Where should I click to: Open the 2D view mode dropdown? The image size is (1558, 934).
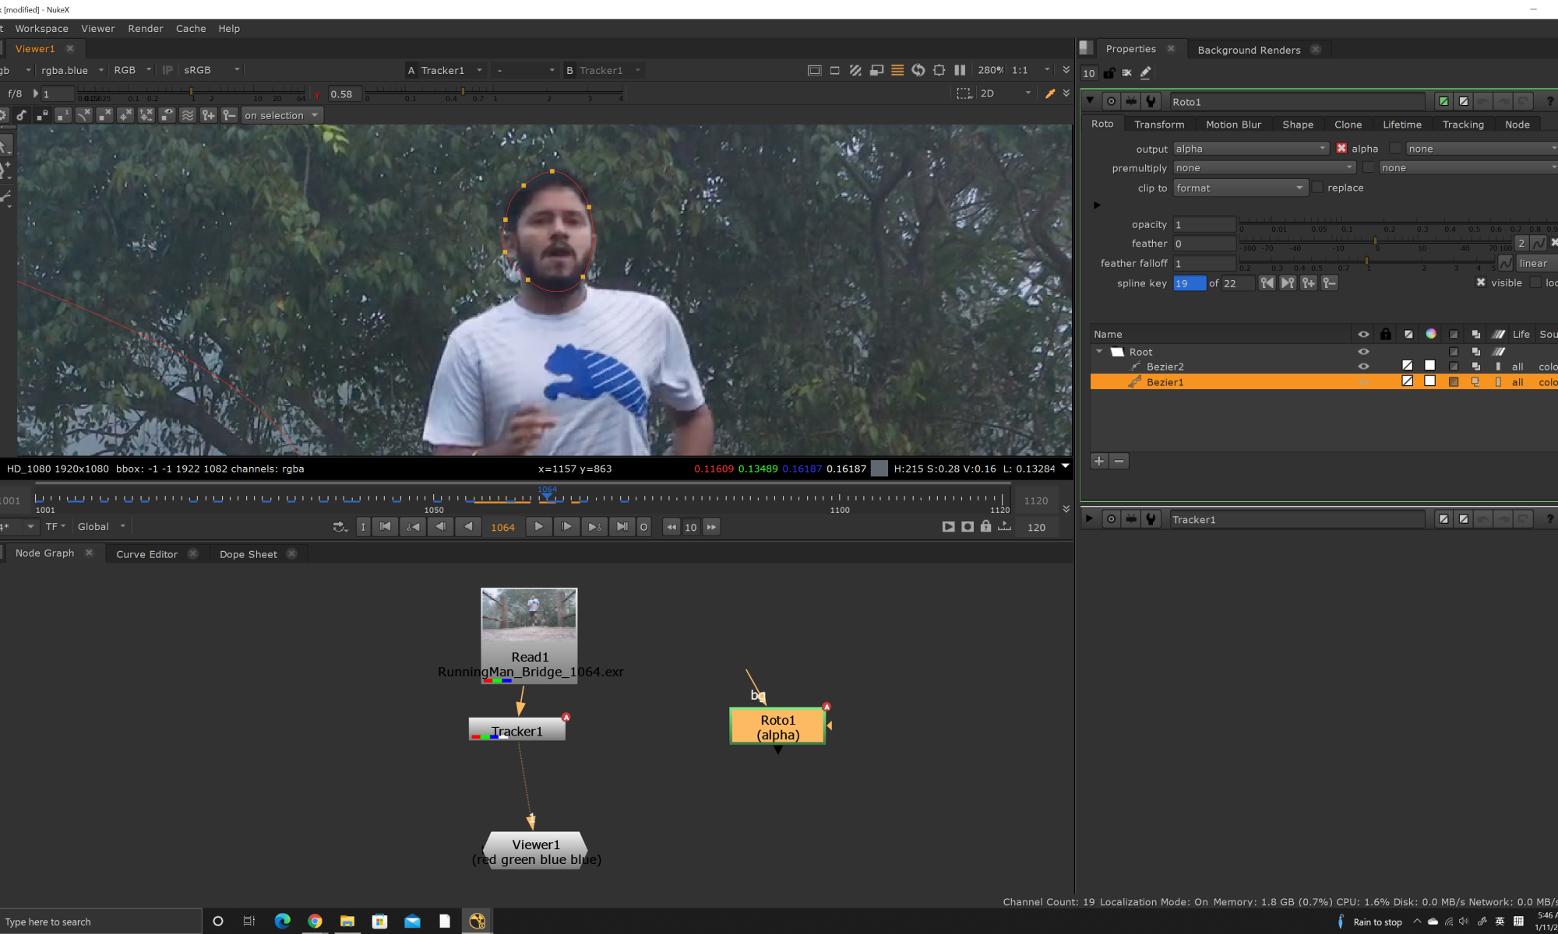click(x=1005, y=93)
